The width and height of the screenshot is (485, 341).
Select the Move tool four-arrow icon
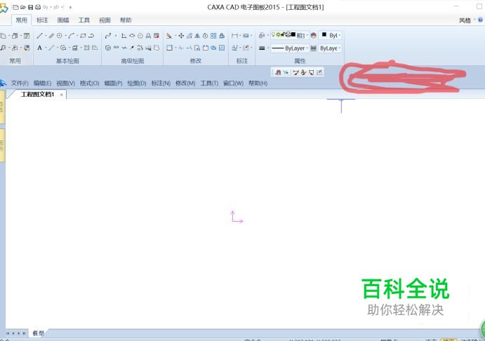181,36
